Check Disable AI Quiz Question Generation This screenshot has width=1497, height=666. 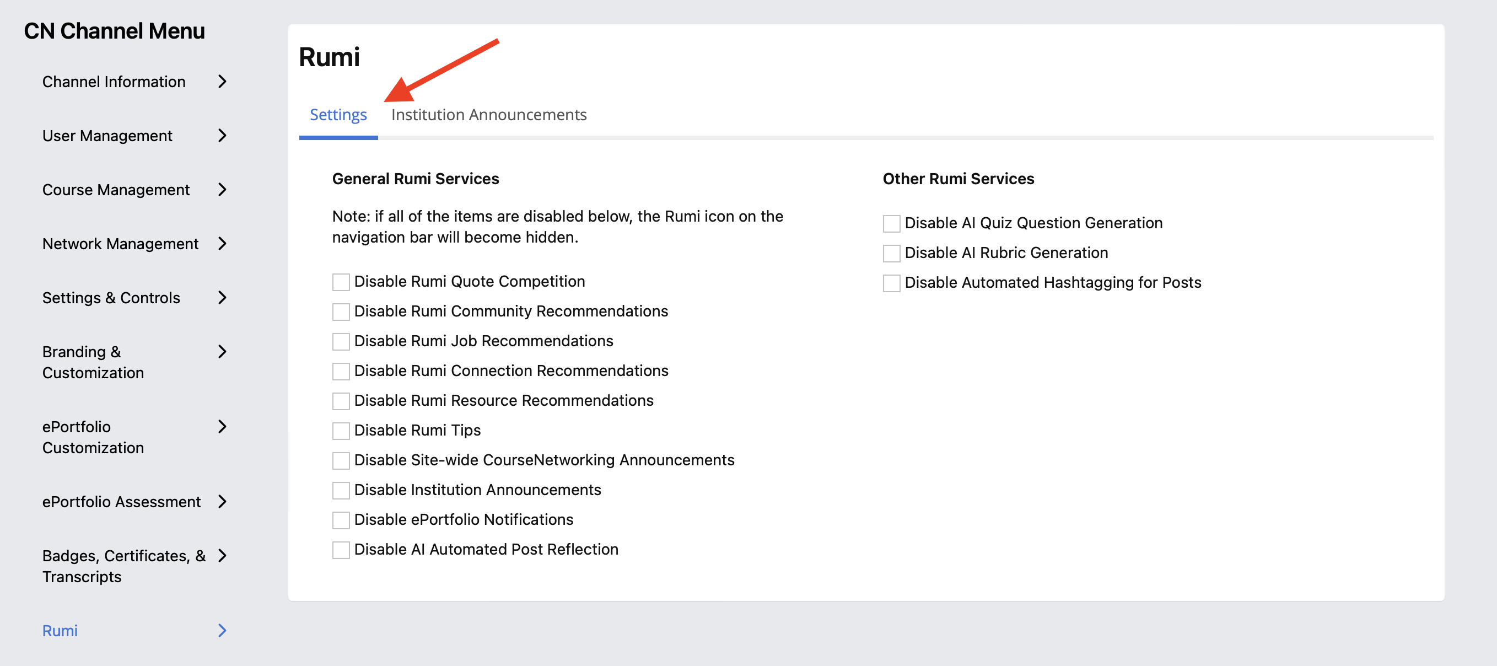pos(891,224)
